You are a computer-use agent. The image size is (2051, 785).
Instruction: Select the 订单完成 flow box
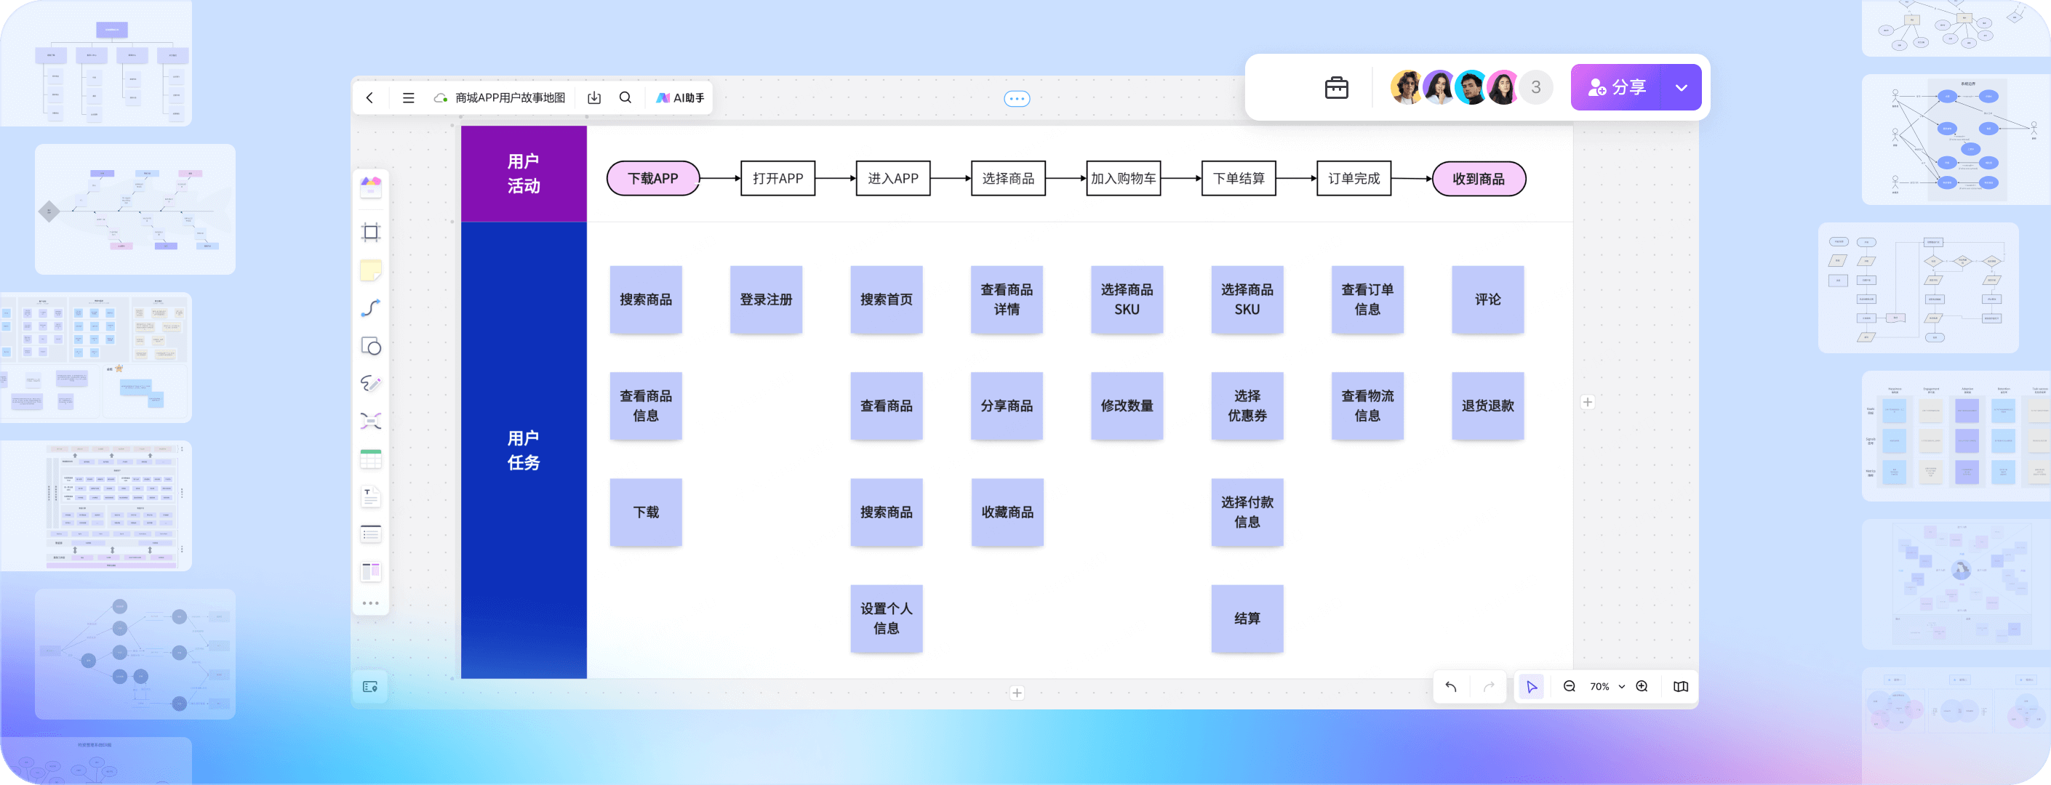(x=1354, y=179)
